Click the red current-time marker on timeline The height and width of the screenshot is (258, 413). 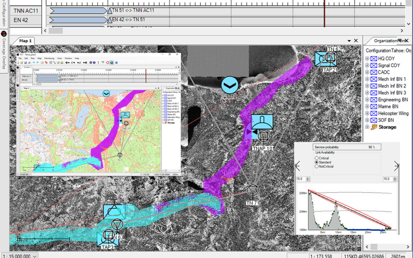tap(324, 13)
